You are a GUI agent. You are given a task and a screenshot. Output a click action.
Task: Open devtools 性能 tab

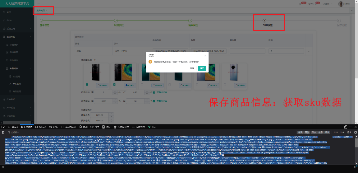[x=83, y=127]
